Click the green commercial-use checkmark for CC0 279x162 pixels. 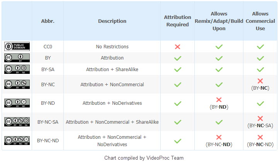(x=260, y=47)
